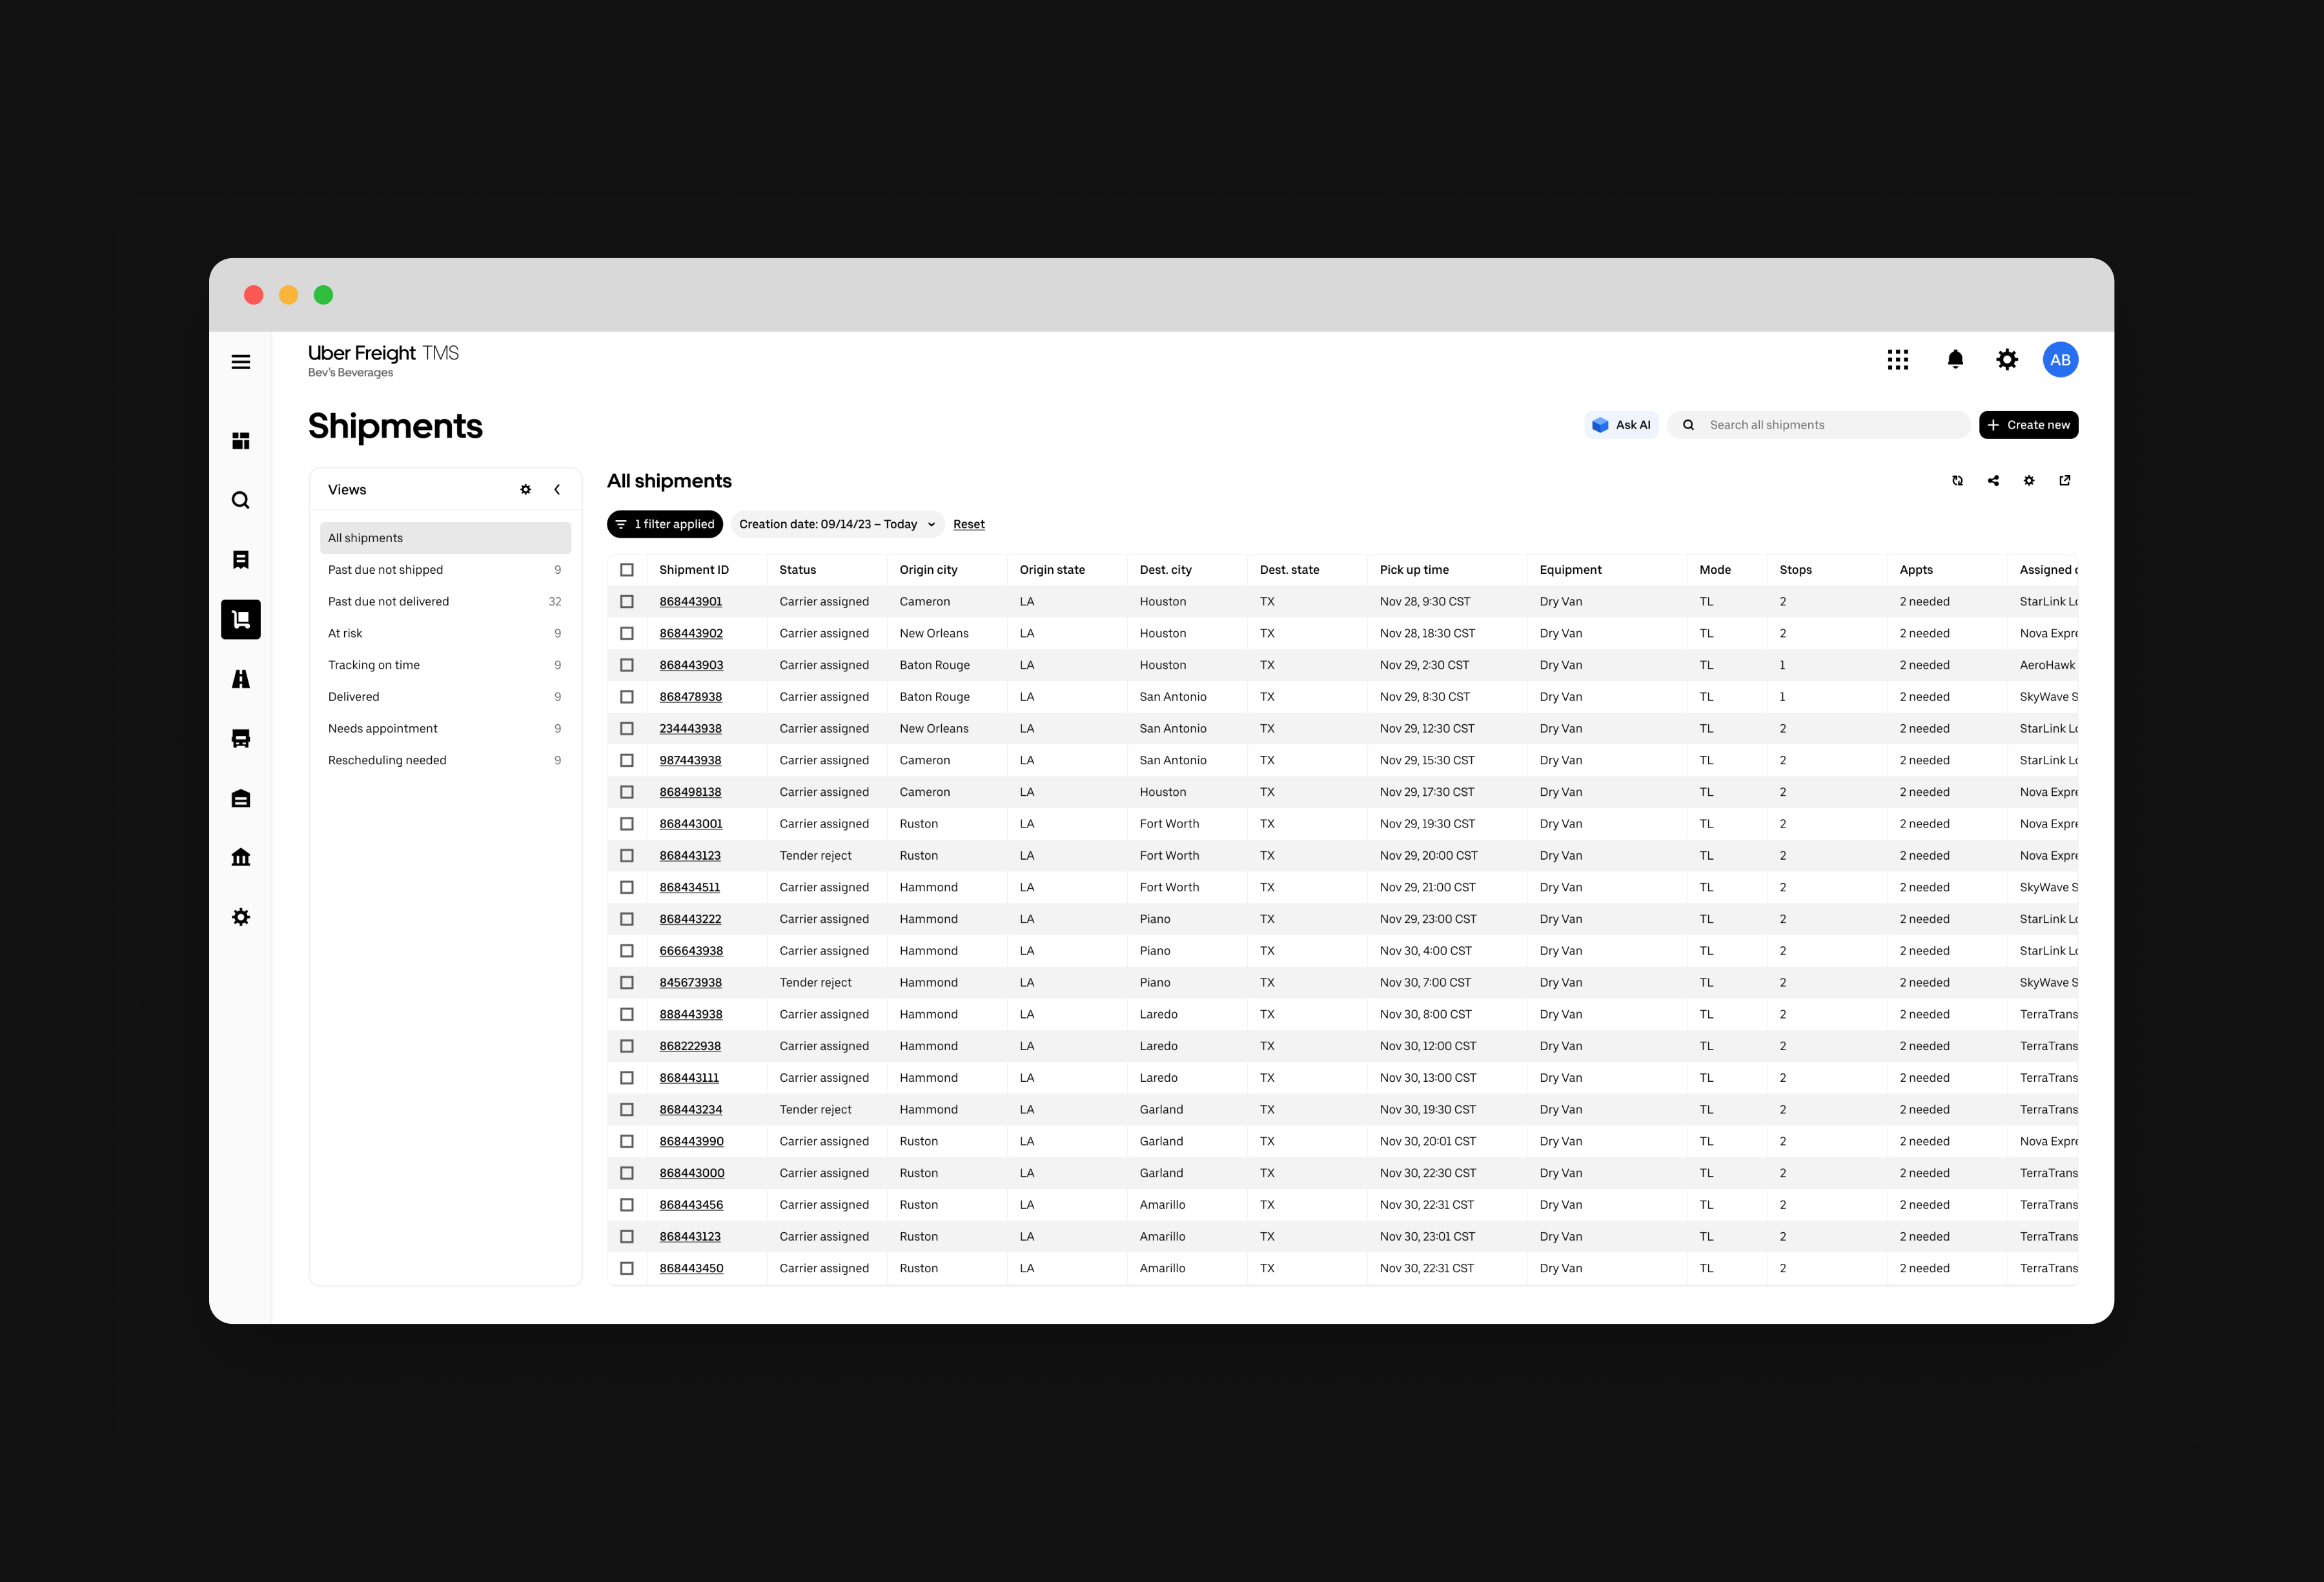Click the refresh shipments table icon
The image size is (2324, 1582).
click(1957, 481)
